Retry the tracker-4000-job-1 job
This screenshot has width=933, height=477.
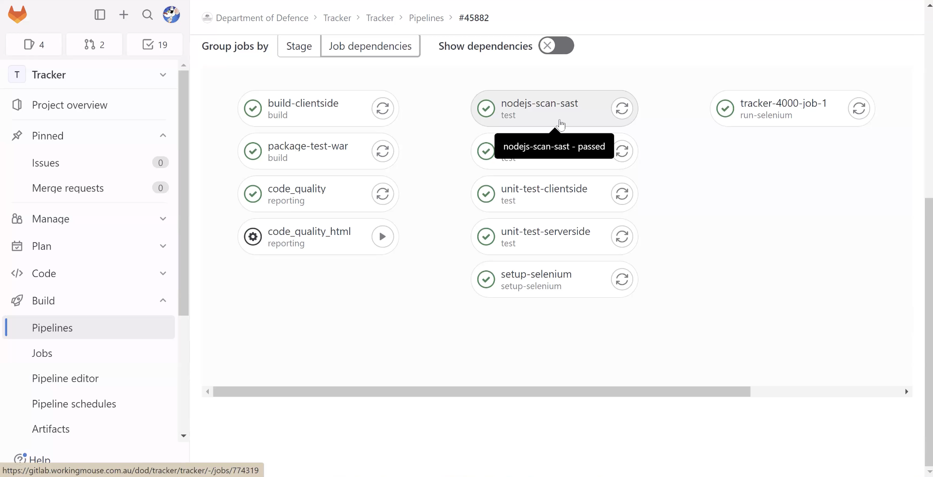tap(858, 108)
